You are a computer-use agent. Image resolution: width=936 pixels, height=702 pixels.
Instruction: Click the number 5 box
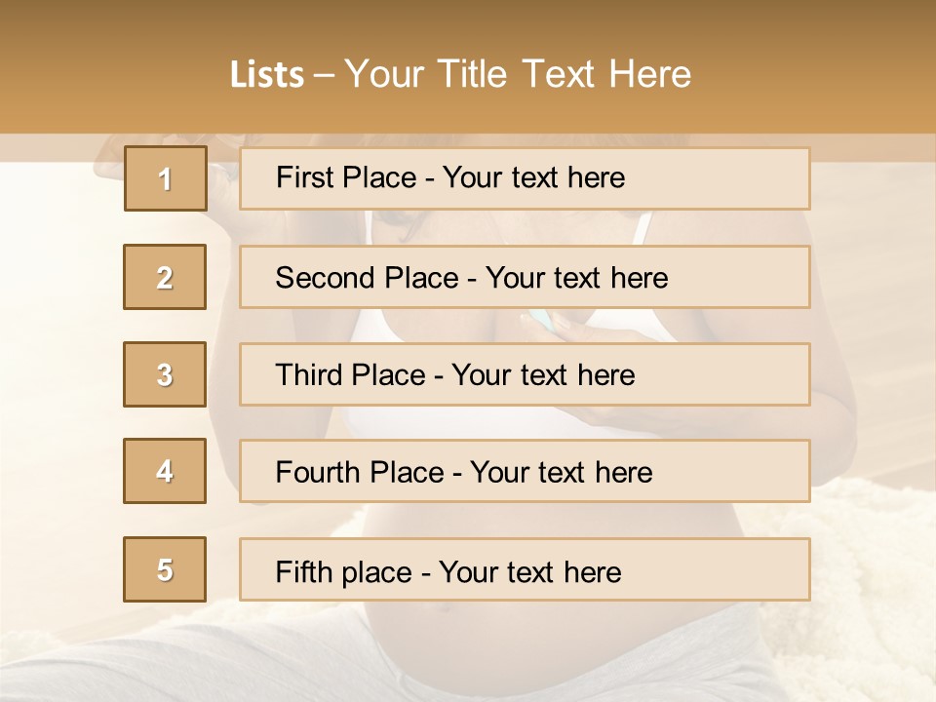click(x=165, y=569)
